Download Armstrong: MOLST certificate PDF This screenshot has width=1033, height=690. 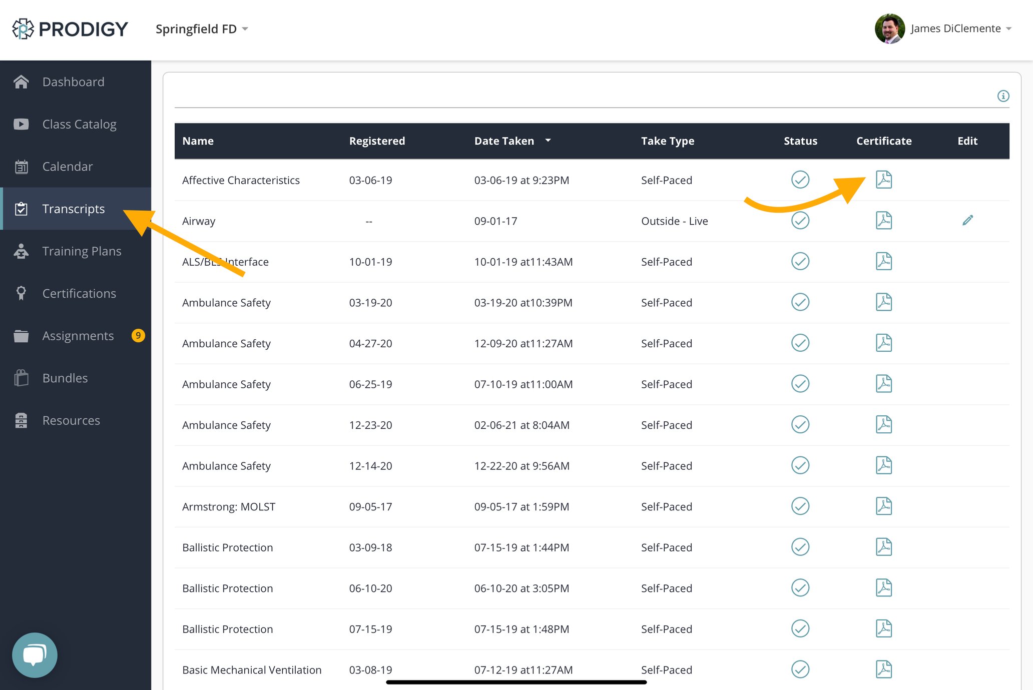884,506
